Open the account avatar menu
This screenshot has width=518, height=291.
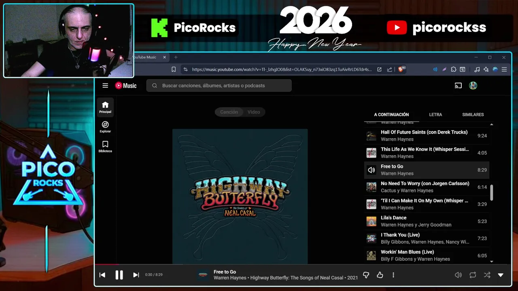coord(473,86)
